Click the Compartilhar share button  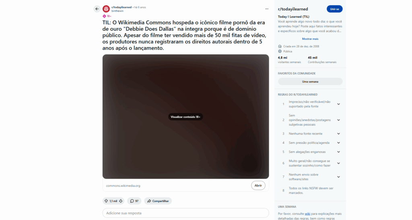[x=158, y=201]
